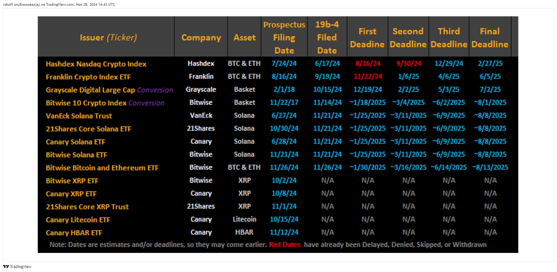Click the First Deadline header
This screenshot has height=272, width=557.
367,38
